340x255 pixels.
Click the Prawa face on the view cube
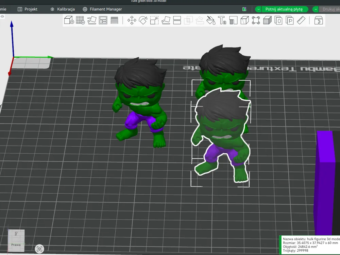[x=16, y=244]
